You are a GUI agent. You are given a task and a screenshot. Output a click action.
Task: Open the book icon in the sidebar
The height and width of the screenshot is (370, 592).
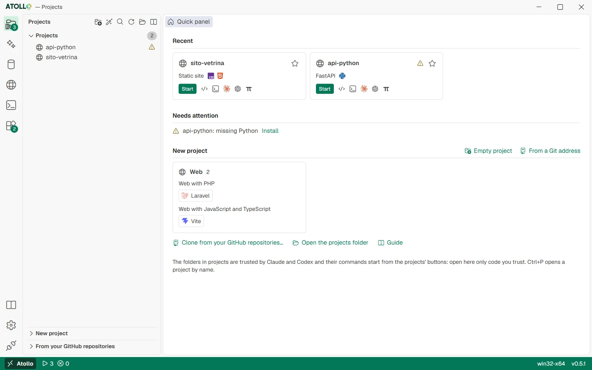[x=11, y=305]
